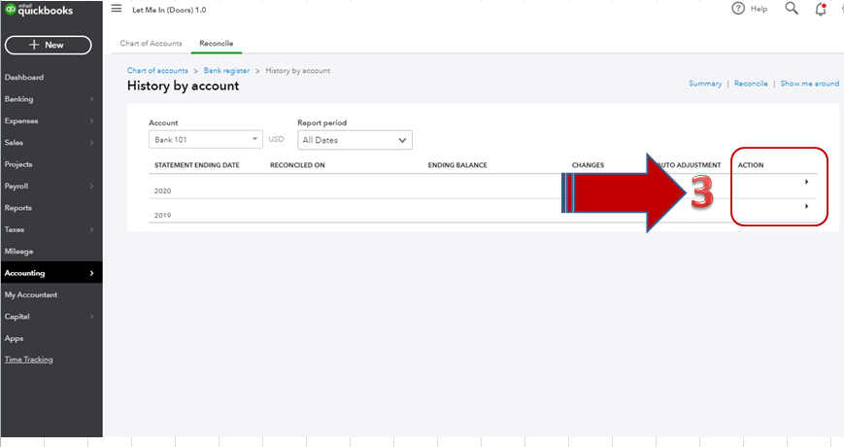844x447 pixels.
Task: Click the Reconciled On column header
Action: pyautogui.click(x=297, y=165)
